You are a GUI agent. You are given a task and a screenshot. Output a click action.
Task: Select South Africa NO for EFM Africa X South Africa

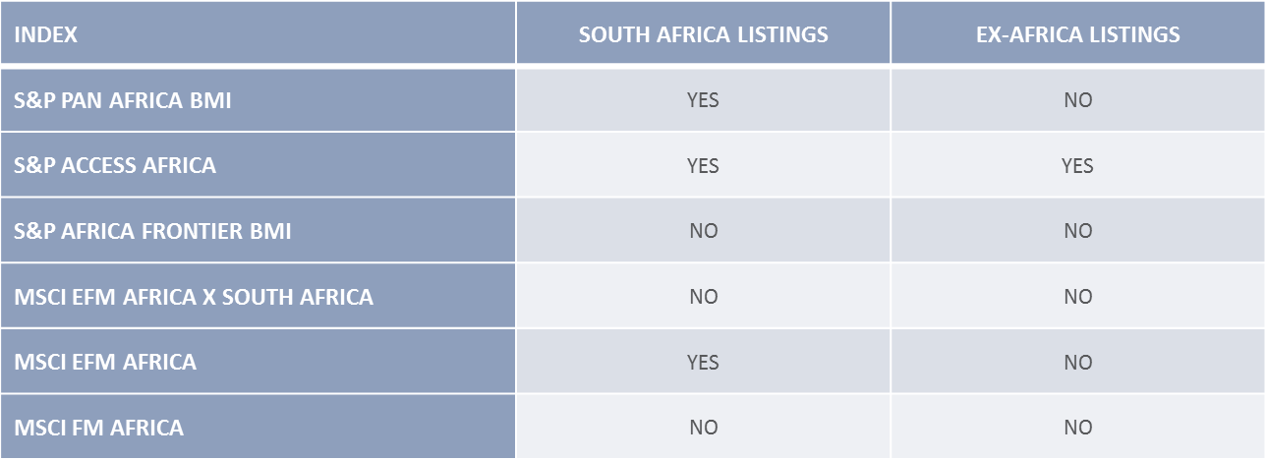point(703,297)
